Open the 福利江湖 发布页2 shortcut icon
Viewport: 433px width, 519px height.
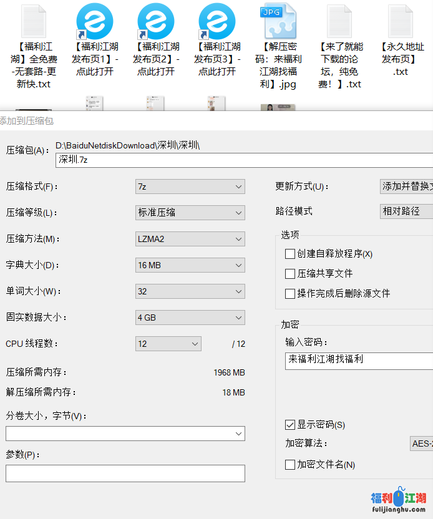coord(156,21)
